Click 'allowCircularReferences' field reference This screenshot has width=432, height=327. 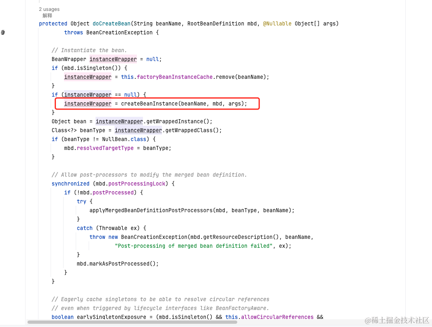[x=277, y=317]
